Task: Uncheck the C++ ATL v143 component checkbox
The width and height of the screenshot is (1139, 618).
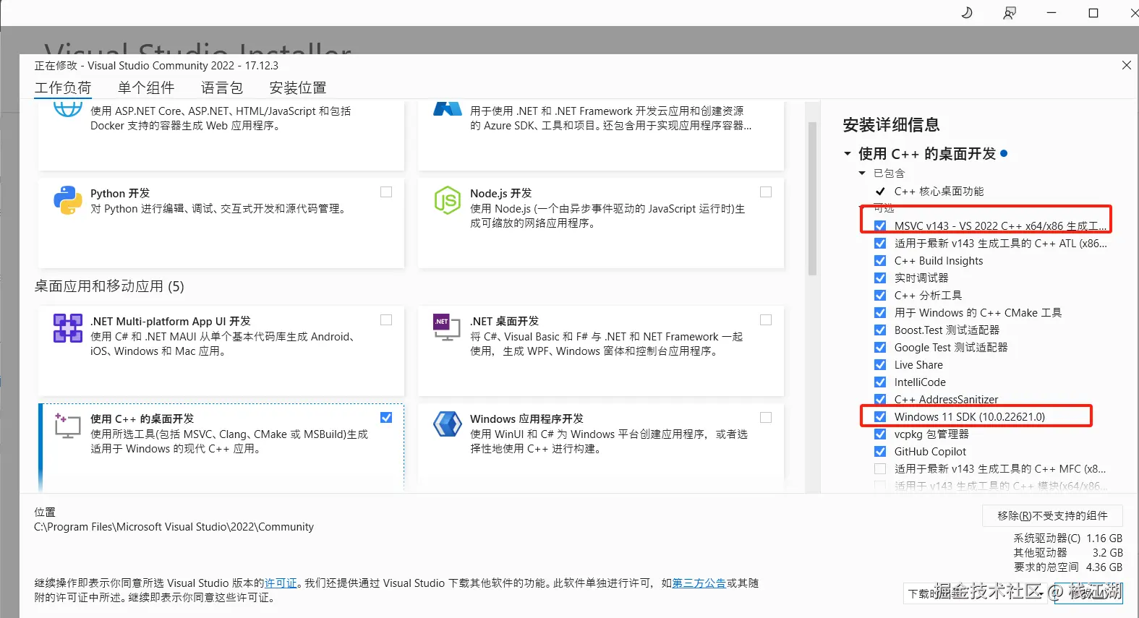Action: [880, 244]
